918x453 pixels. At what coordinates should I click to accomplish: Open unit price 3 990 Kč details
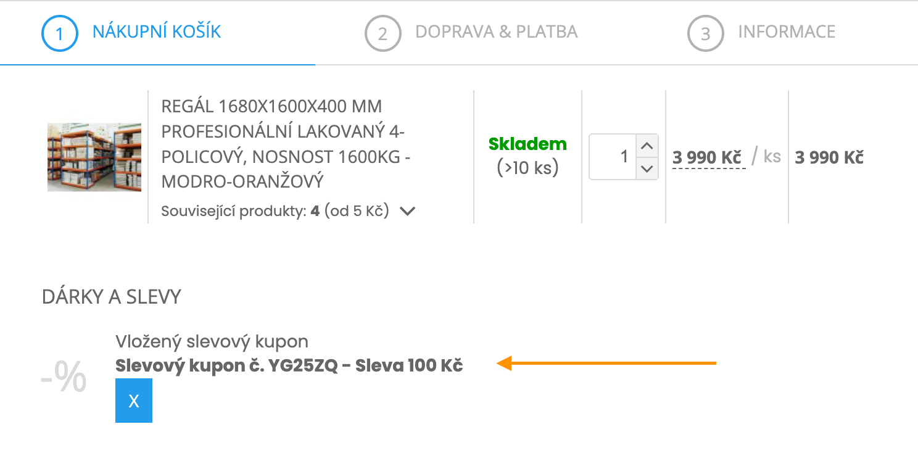tap(707, 157)
